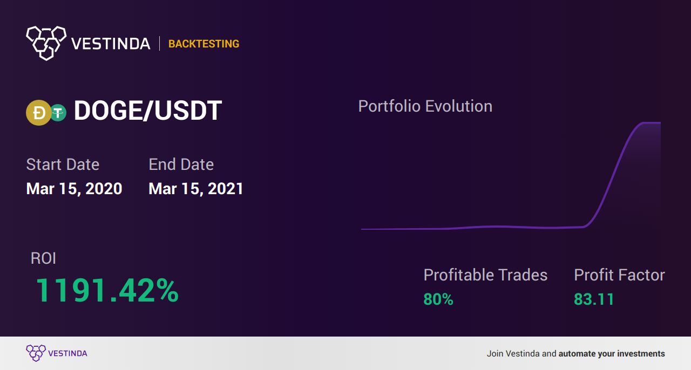Select the Mar 15, 2021 end date
Viewport: 691px width, 370px height.
tap(196, 189)
